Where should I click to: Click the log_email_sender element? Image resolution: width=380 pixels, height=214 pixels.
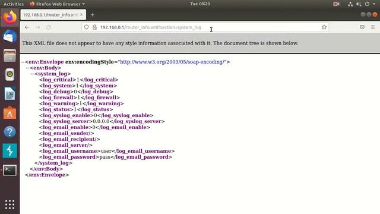(x=66, y=133)
